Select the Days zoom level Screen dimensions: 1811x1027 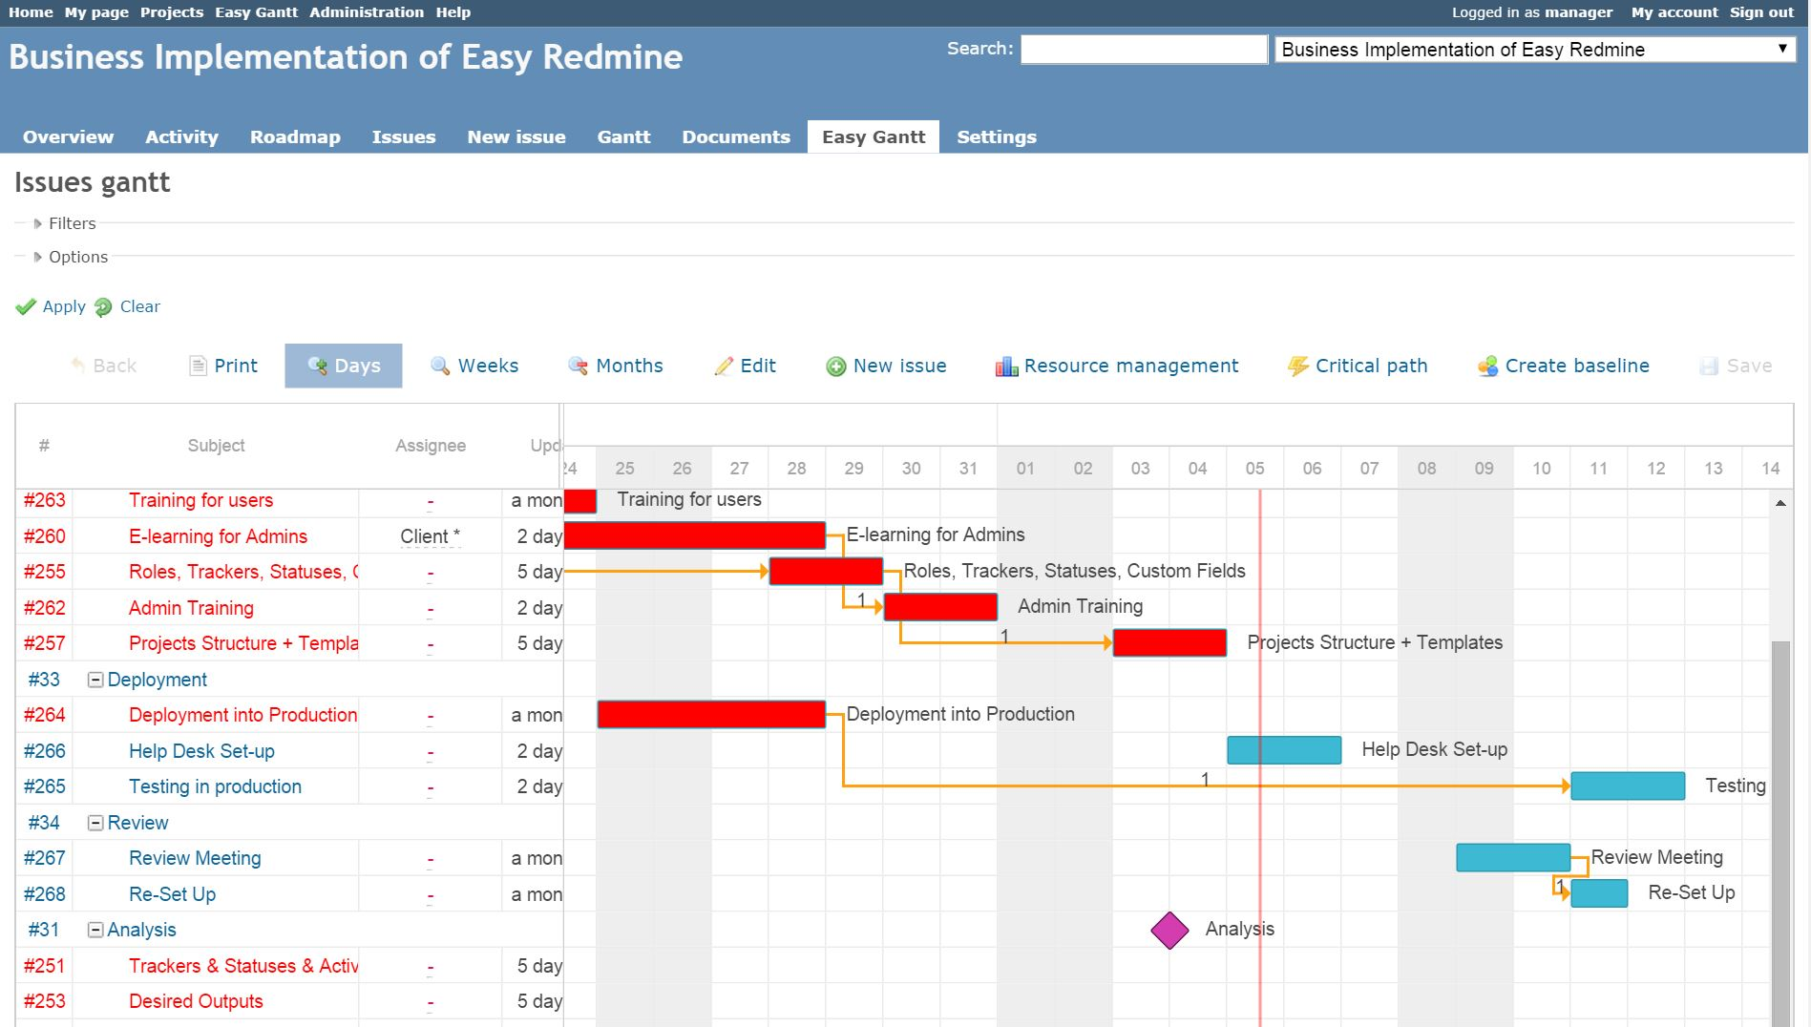[343, 366]
